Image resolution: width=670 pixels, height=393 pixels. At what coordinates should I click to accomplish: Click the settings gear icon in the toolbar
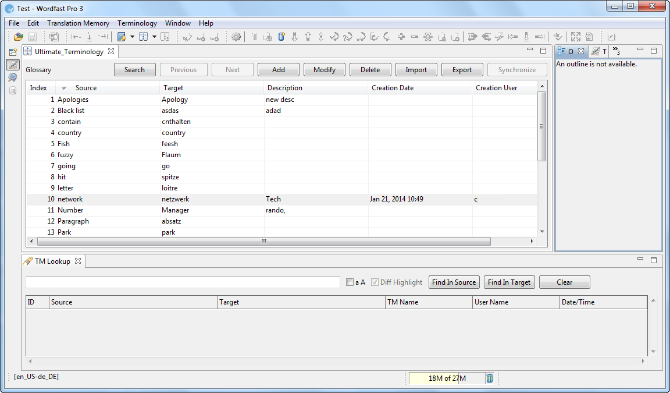point(236,37)
